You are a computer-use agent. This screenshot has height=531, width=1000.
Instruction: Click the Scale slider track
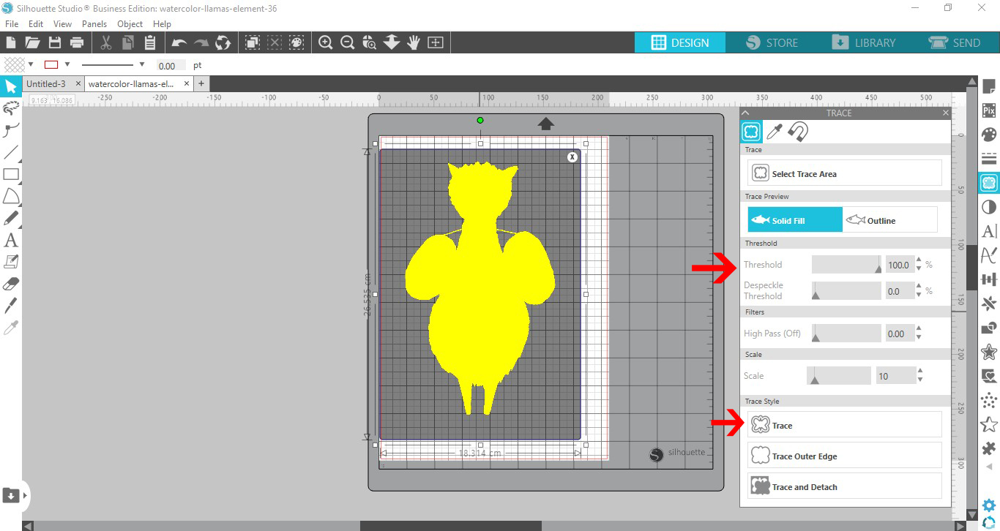pyautogui.click(x=839, y=376)
